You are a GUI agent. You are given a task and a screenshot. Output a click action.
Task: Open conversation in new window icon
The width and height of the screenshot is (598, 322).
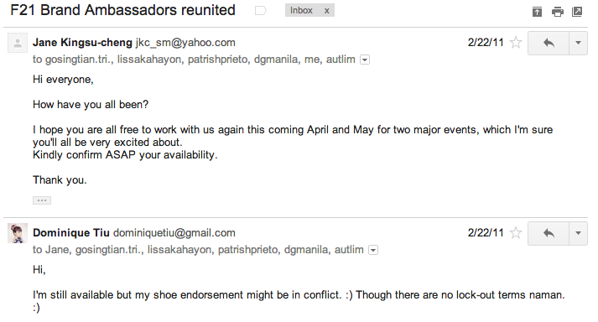pos(577,12)
